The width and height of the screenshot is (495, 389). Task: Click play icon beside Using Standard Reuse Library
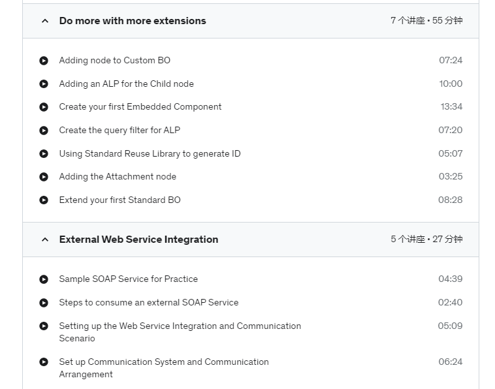[44, 153]
